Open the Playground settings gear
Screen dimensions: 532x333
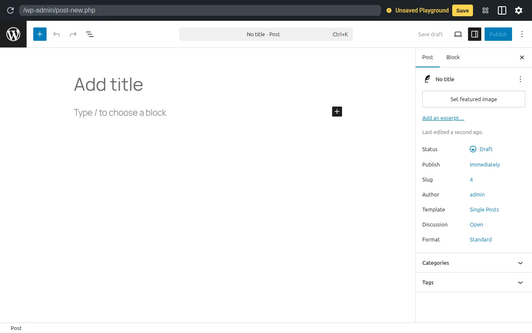pos(518,10)
